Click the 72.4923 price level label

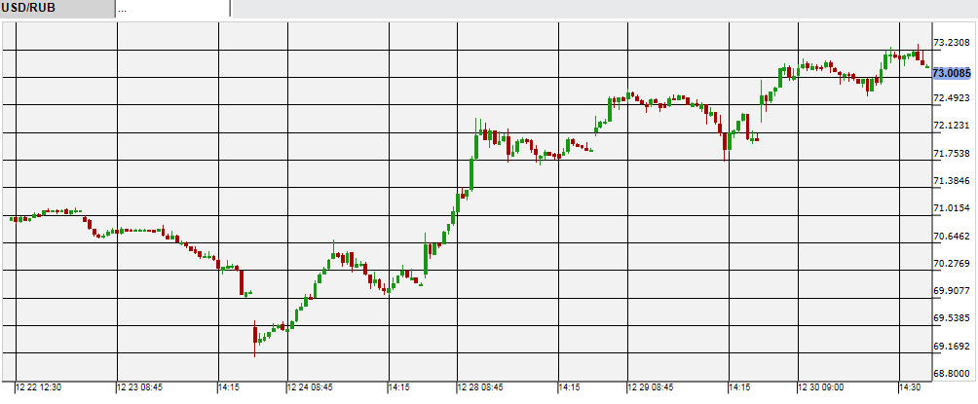pos(952,98)
